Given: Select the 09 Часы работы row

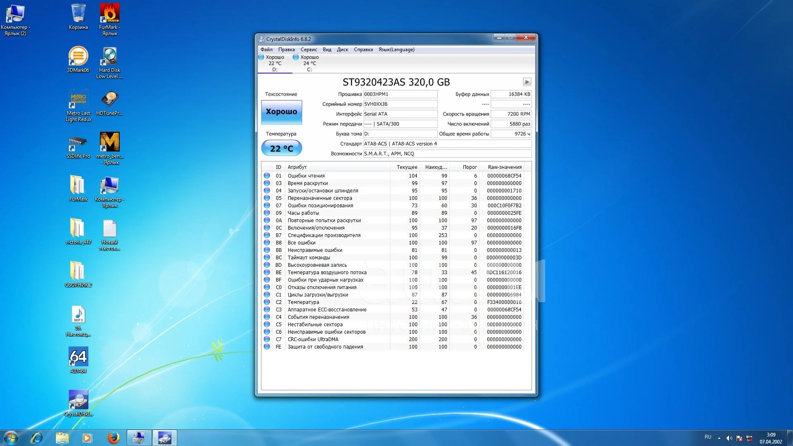Looking at the screenshot, I should tap(393, 213).
